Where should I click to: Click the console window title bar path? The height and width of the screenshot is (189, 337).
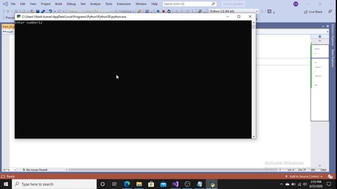click(x=74, y=17)
